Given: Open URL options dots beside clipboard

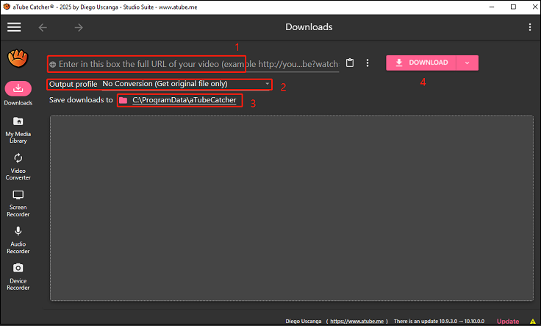Looking at the screenshot, I should (x=368, y=63).
